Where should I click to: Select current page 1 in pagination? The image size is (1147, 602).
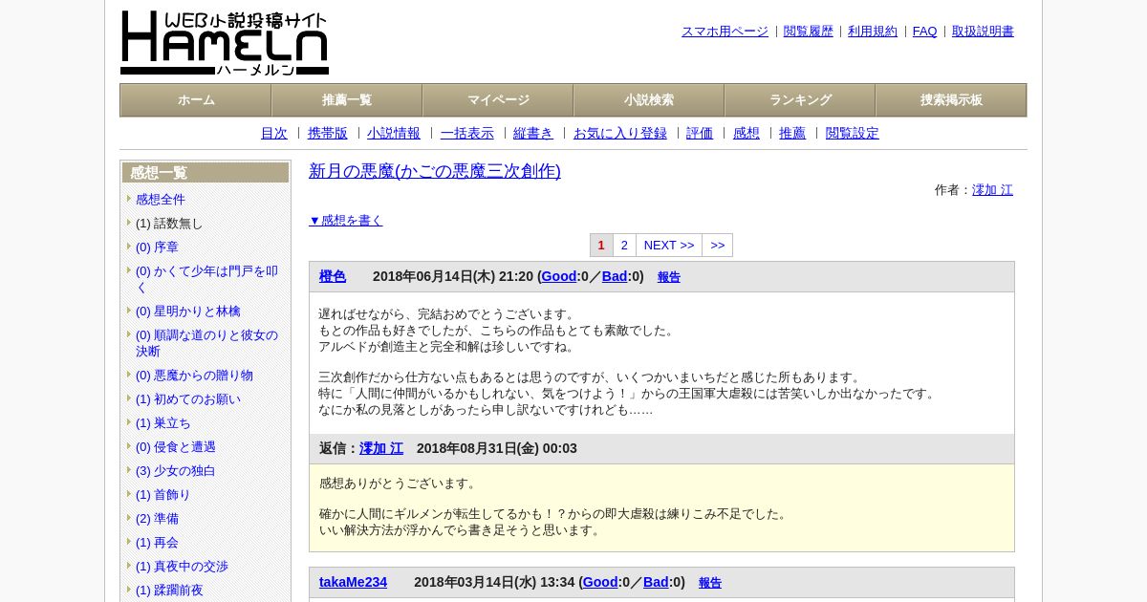(601, 246)
